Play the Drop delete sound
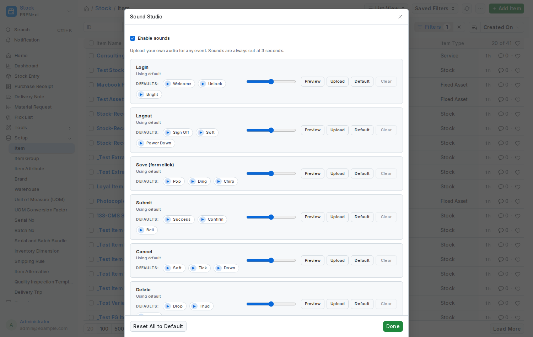The image size is (533, 337). 174,306
